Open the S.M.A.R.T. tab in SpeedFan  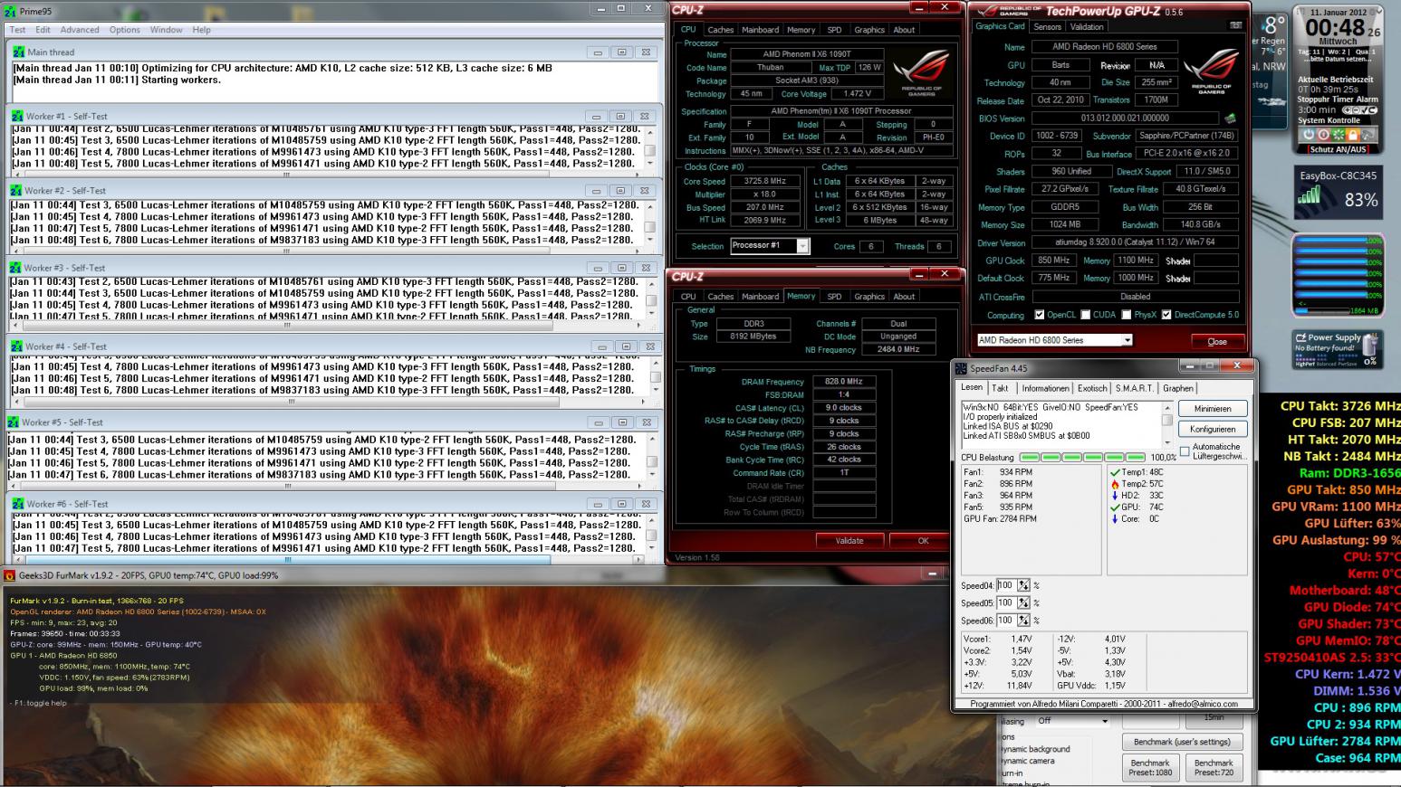click(1135, 388)
